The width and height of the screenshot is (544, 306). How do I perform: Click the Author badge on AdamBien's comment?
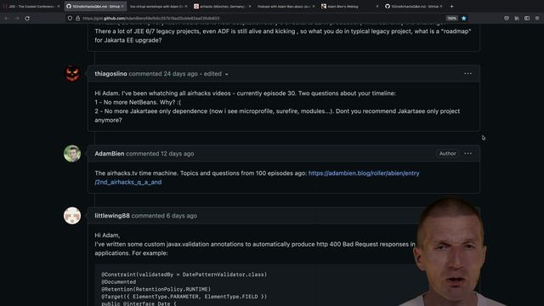click(x=448, y=153)
